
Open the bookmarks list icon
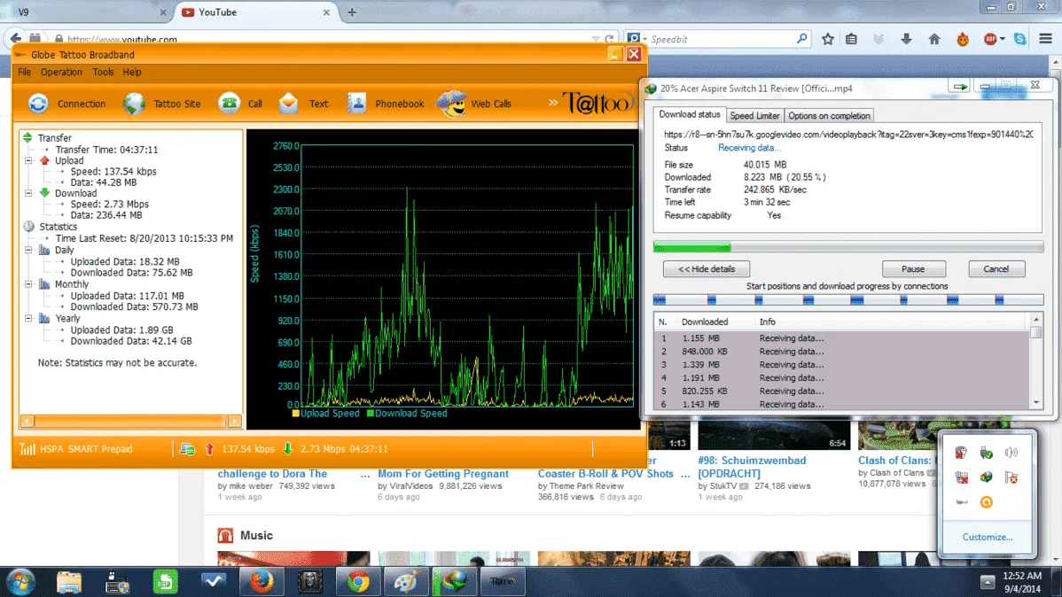click(x=851, y=39)
